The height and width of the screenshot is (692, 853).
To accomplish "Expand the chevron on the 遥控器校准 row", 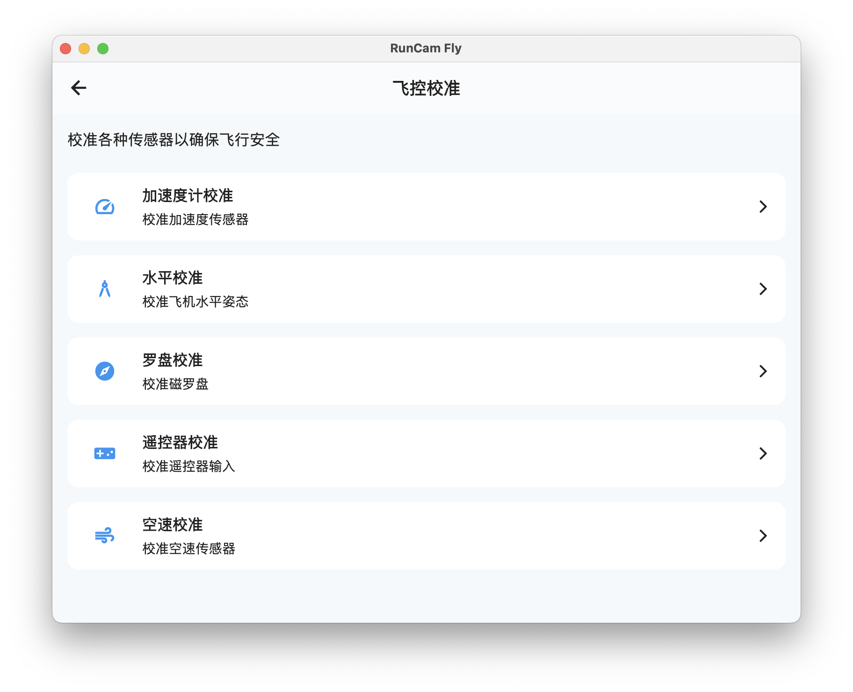I will tap(763, 454).
